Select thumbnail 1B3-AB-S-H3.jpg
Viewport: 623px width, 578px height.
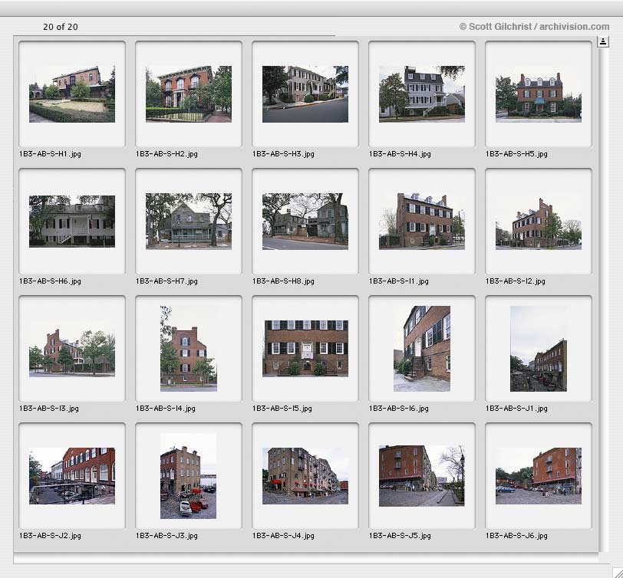tap(305, 94)
